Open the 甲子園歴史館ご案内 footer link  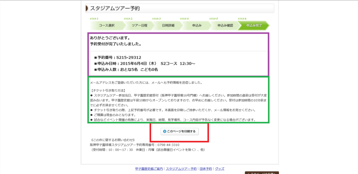pos(149,169)
